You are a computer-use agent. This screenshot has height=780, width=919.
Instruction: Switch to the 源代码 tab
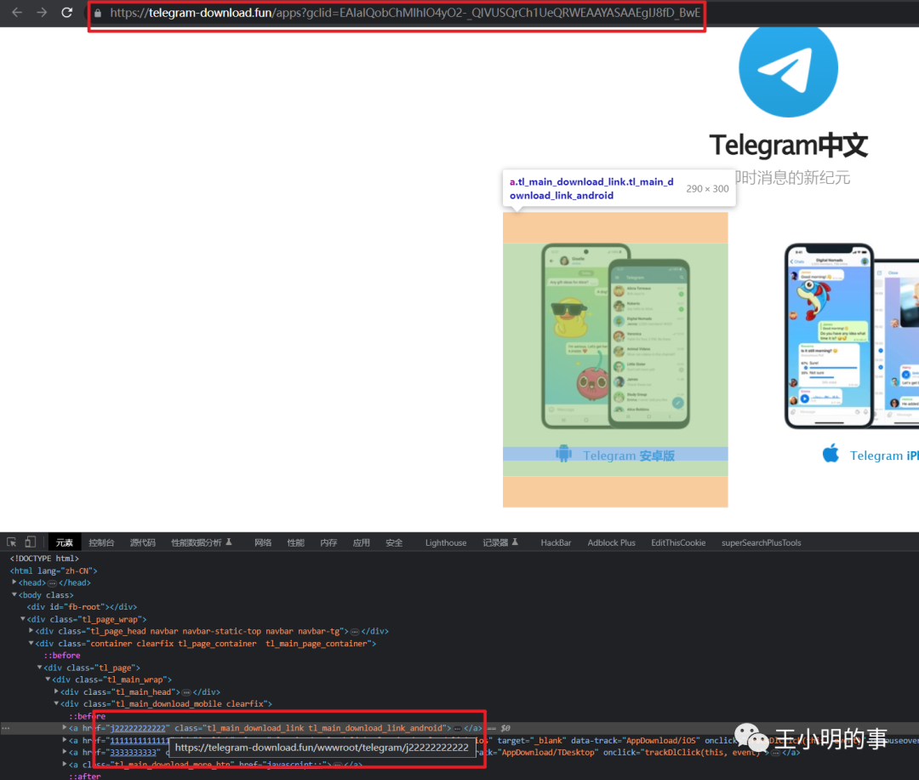[x=142, y=543]
